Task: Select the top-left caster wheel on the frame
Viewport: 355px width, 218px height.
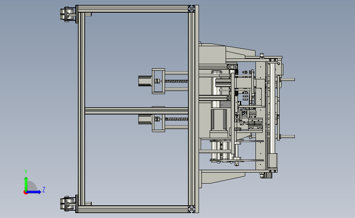Action: [x=68, y=14]
